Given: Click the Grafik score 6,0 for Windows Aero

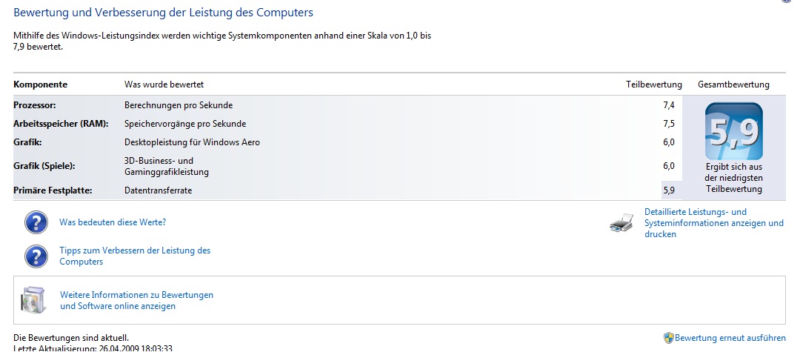Looking at the screenshot, I should pos(668,142).
